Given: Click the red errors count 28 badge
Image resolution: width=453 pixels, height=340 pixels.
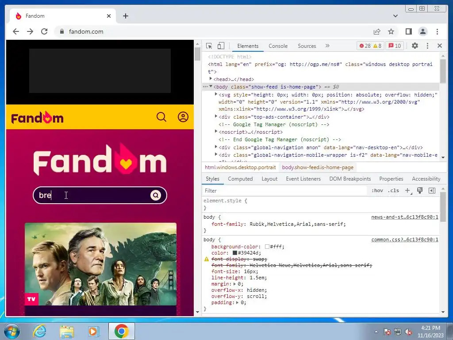Looking at the screenshot, I should tap(365, 46).
